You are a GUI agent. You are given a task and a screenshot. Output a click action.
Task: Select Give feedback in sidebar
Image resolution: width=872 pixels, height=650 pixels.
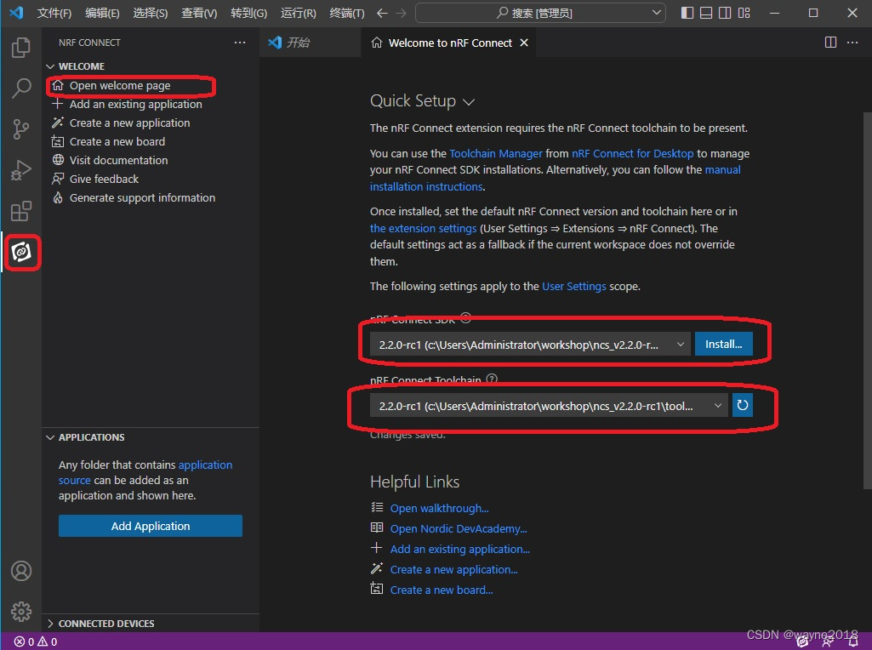[x=104, y=179]
